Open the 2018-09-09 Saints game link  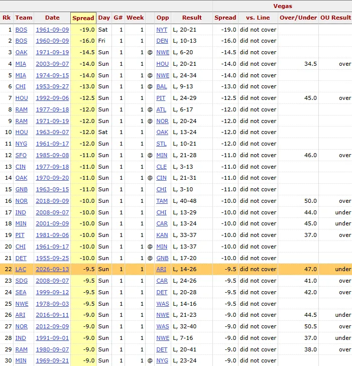(x=52, y=201)
